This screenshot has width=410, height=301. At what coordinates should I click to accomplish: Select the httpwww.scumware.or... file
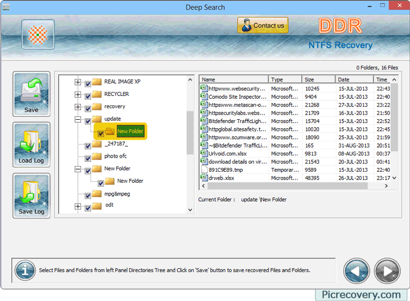238,138
